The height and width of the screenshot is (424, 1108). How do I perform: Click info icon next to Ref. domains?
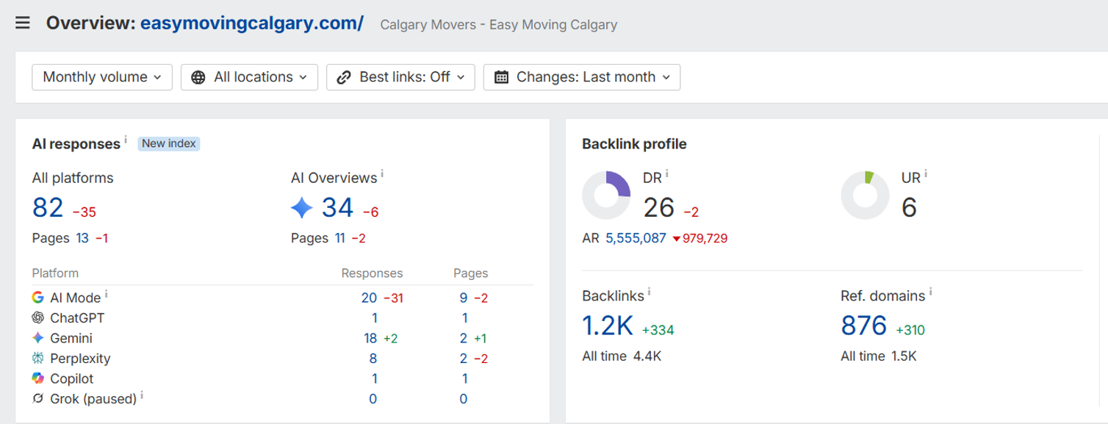931,292
